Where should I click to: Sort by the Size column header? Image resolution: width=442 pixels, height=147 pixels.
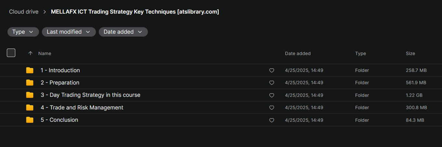(x=410, y=53)
